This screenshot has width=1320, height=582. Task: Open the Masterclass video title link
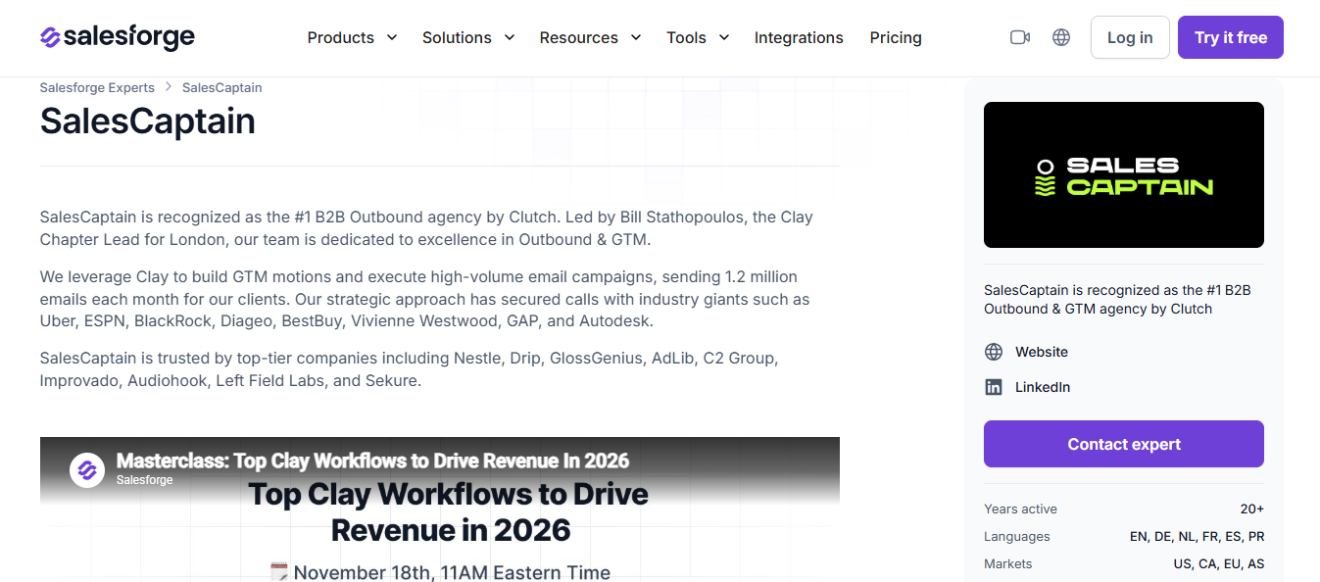point(372,461)
